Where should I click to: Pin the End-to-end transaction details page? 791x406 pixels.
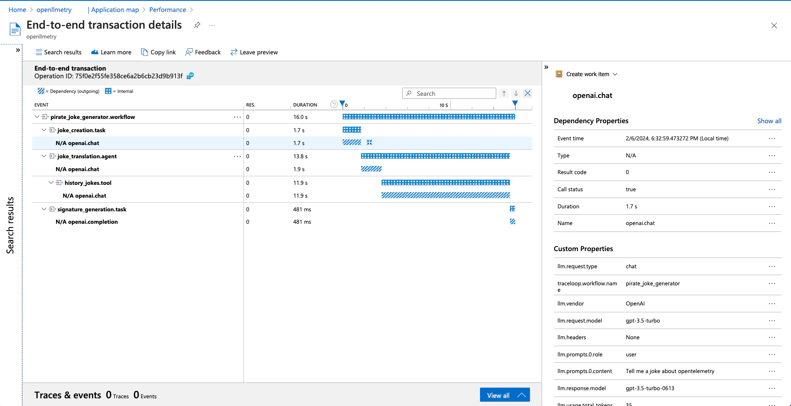pos(197,25)
